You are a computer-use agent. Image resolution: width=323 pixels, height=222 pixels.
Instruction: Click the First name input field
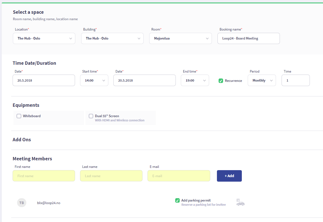(x=44, y=176)
